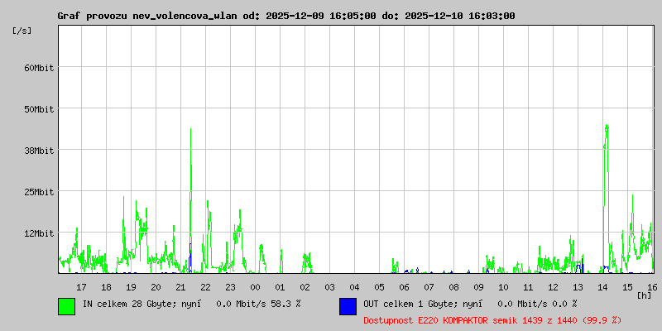
Task: Click the blue OUT spike after 21h
Action: pyautogui.click(x=190, y=257)
